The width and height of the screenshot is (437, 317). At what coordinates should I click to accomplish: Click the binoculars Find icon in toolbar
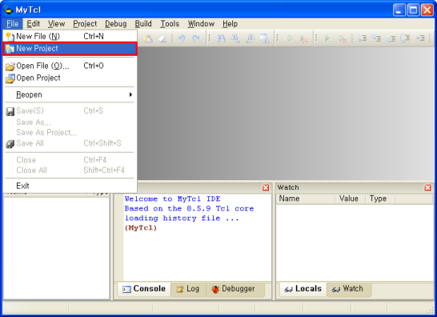221,38
